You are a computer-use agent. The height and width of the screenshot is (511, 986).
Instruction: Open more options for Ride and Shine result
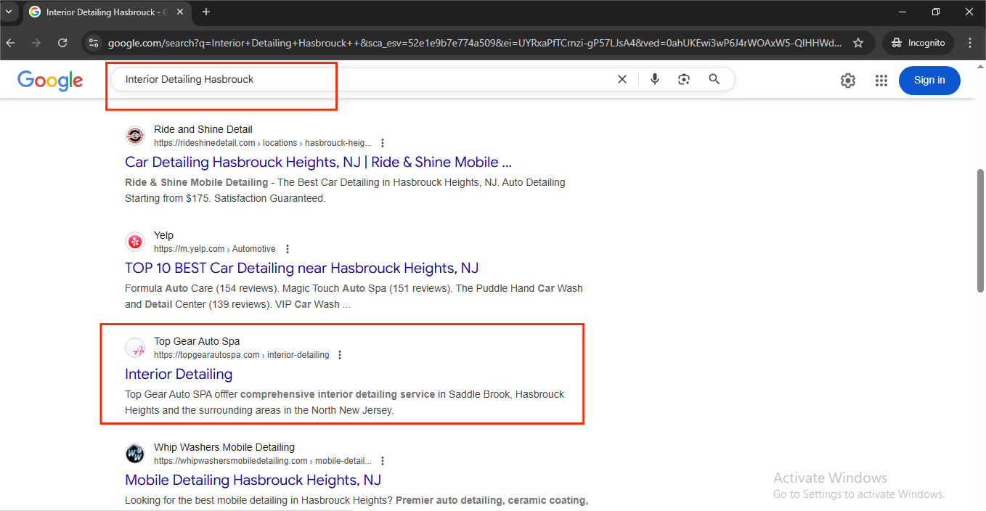[x=383, y=143]
